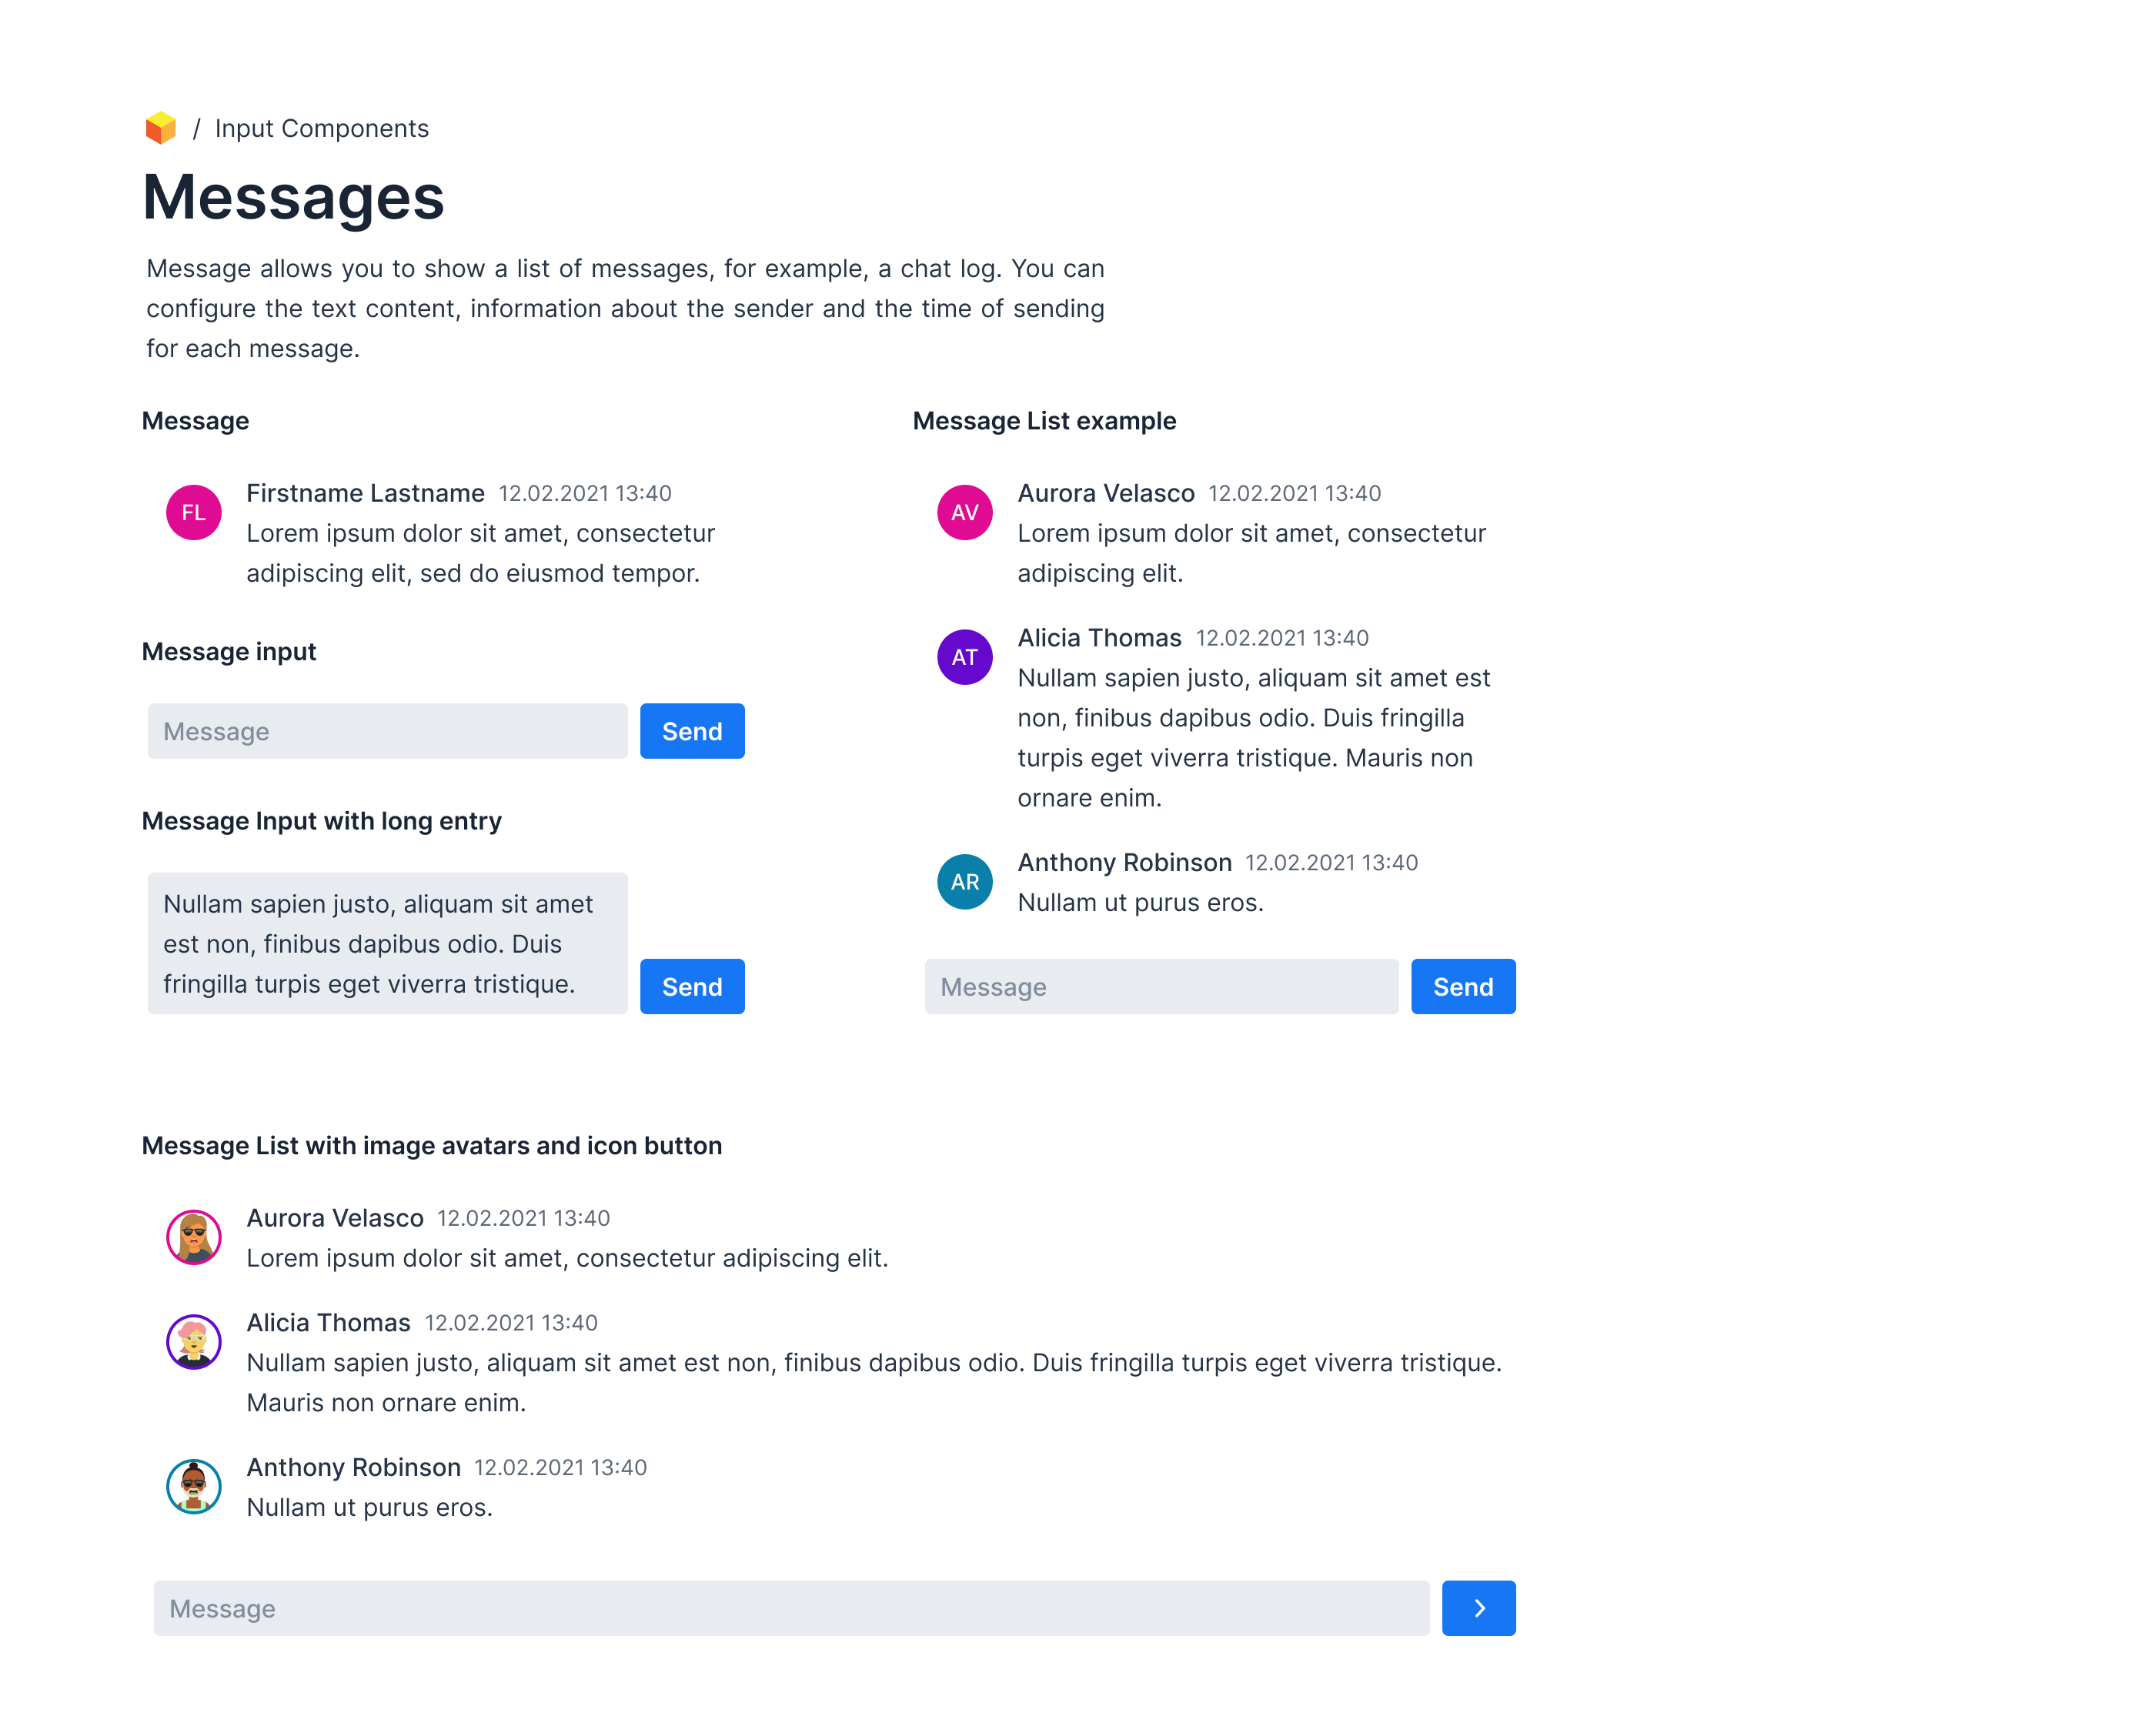The width and height of the screenshot is (2155, 1736).
Task: Click Anthony Robinson's image avatar
Action: coord(193,1487)
